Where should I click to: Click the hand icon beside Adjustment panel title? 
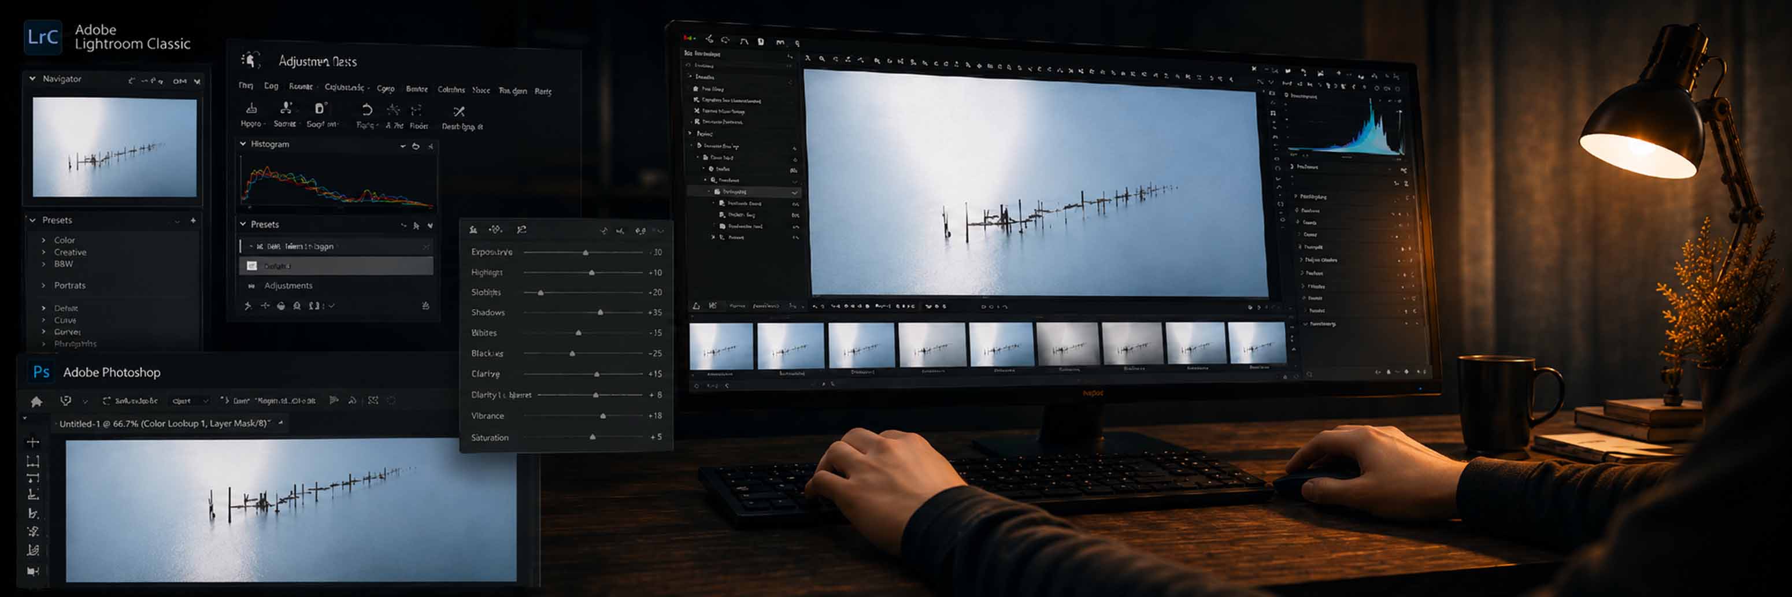(250, 61)
